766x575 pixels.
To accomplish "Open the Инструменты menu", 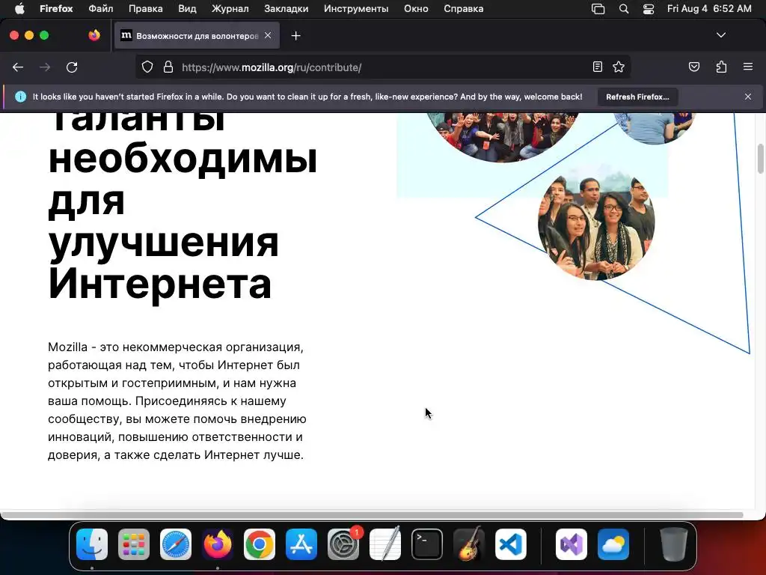I will 356,9.
